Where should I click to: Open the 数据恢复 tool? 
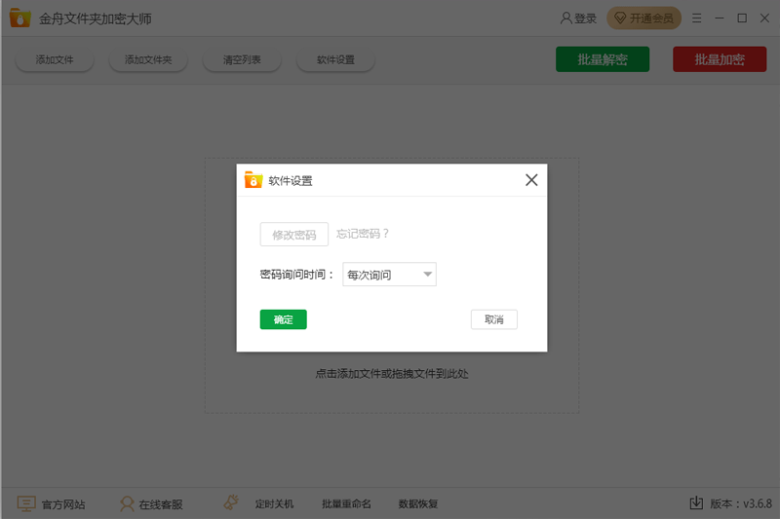click(418, 504)
